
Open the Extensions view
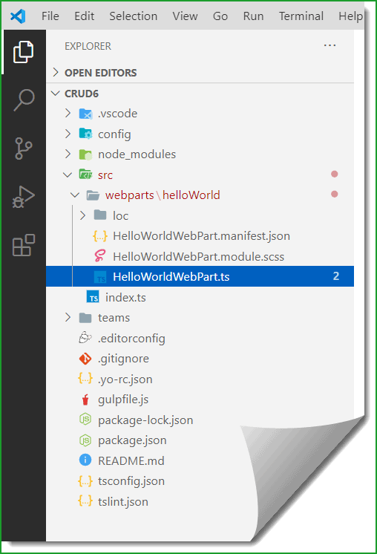(x=24, y=245)
